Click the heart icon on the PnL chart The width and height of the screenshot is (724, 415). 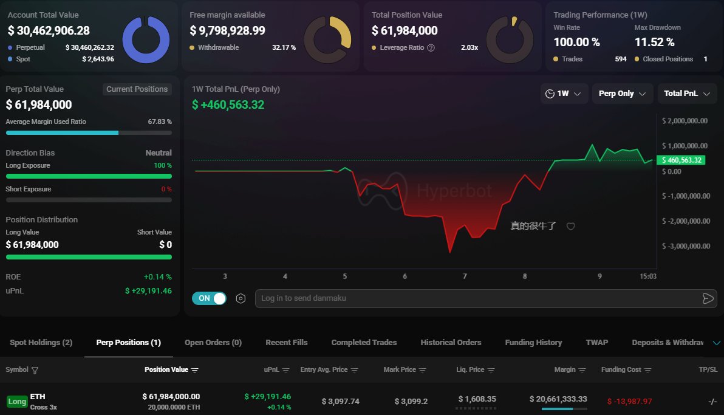coord(570,226)
